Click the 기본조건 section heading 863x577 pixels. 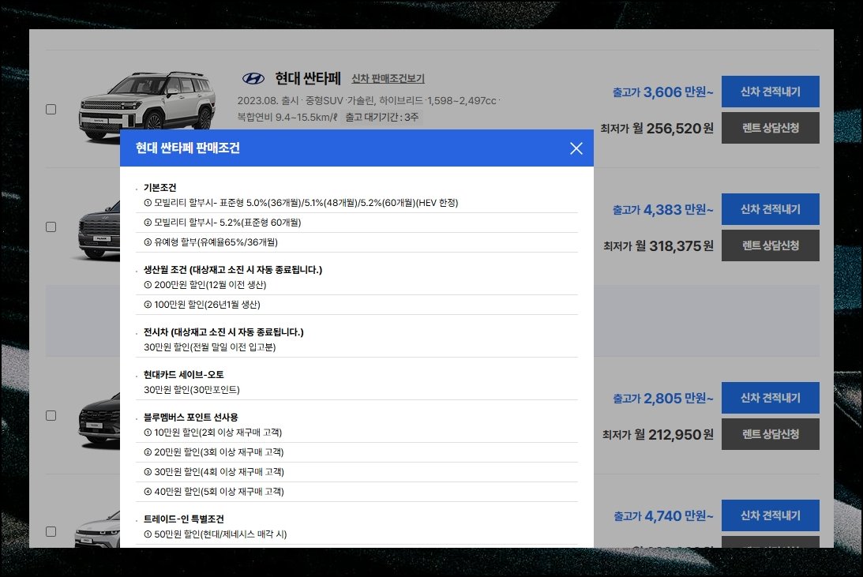pos(159,188)
